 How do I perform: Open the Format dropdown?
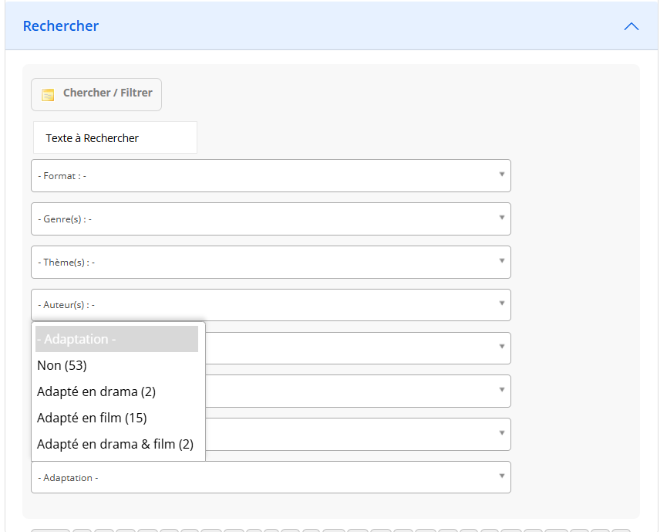tap(270, 176)
